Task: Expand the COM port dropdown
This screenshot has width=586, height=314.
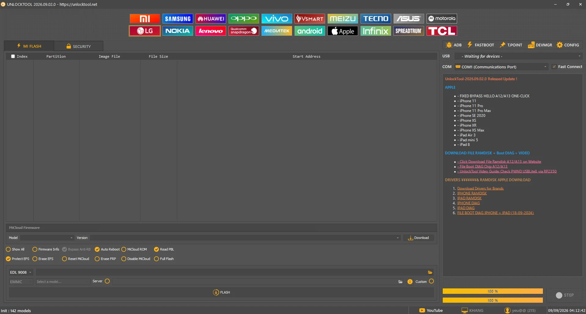Action: click(501, 67)
